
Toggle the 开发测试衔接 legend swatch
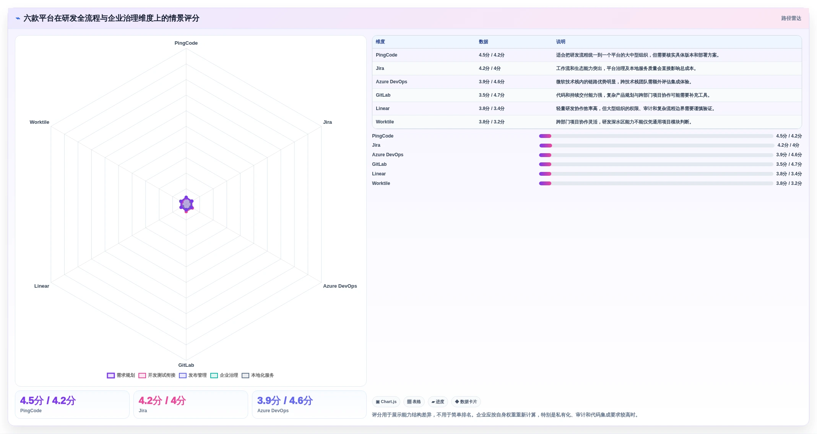(142, 376)
